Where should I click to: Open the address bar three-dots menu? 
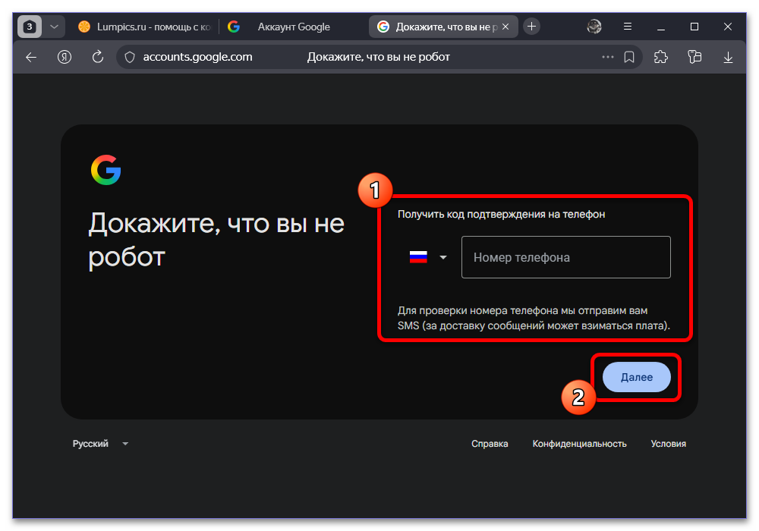pyautogui.click(x=607, y=57)
